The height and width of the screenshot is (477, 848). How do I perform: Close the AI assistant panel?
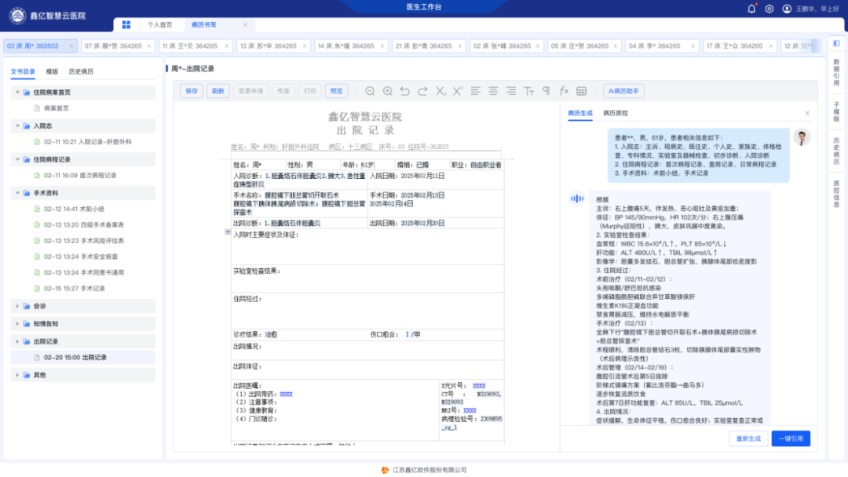tap(807, 113)
